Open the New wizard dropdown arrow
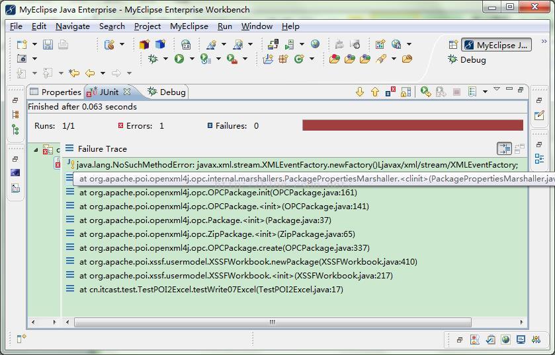The image size is (555, 355). tap(34, 44)
